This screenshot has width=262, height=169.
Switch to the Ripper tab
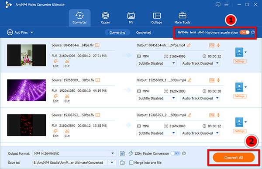(x=105, y=18)
